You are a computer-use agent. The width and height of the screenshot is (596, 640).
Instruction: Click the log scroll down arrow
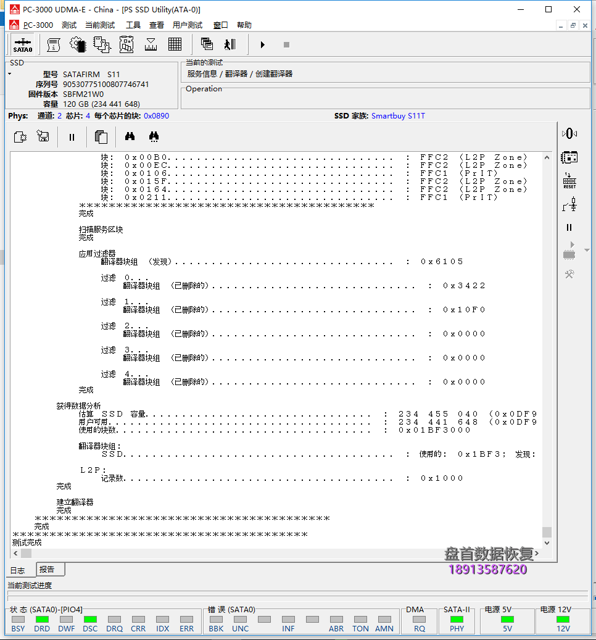point(547,543)
